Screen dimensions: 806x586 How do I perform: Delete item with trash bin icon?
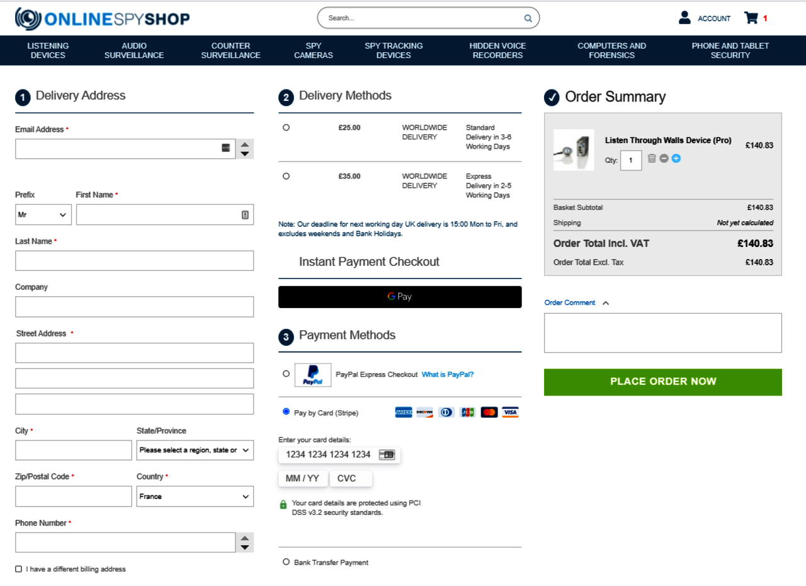point(652,159)
